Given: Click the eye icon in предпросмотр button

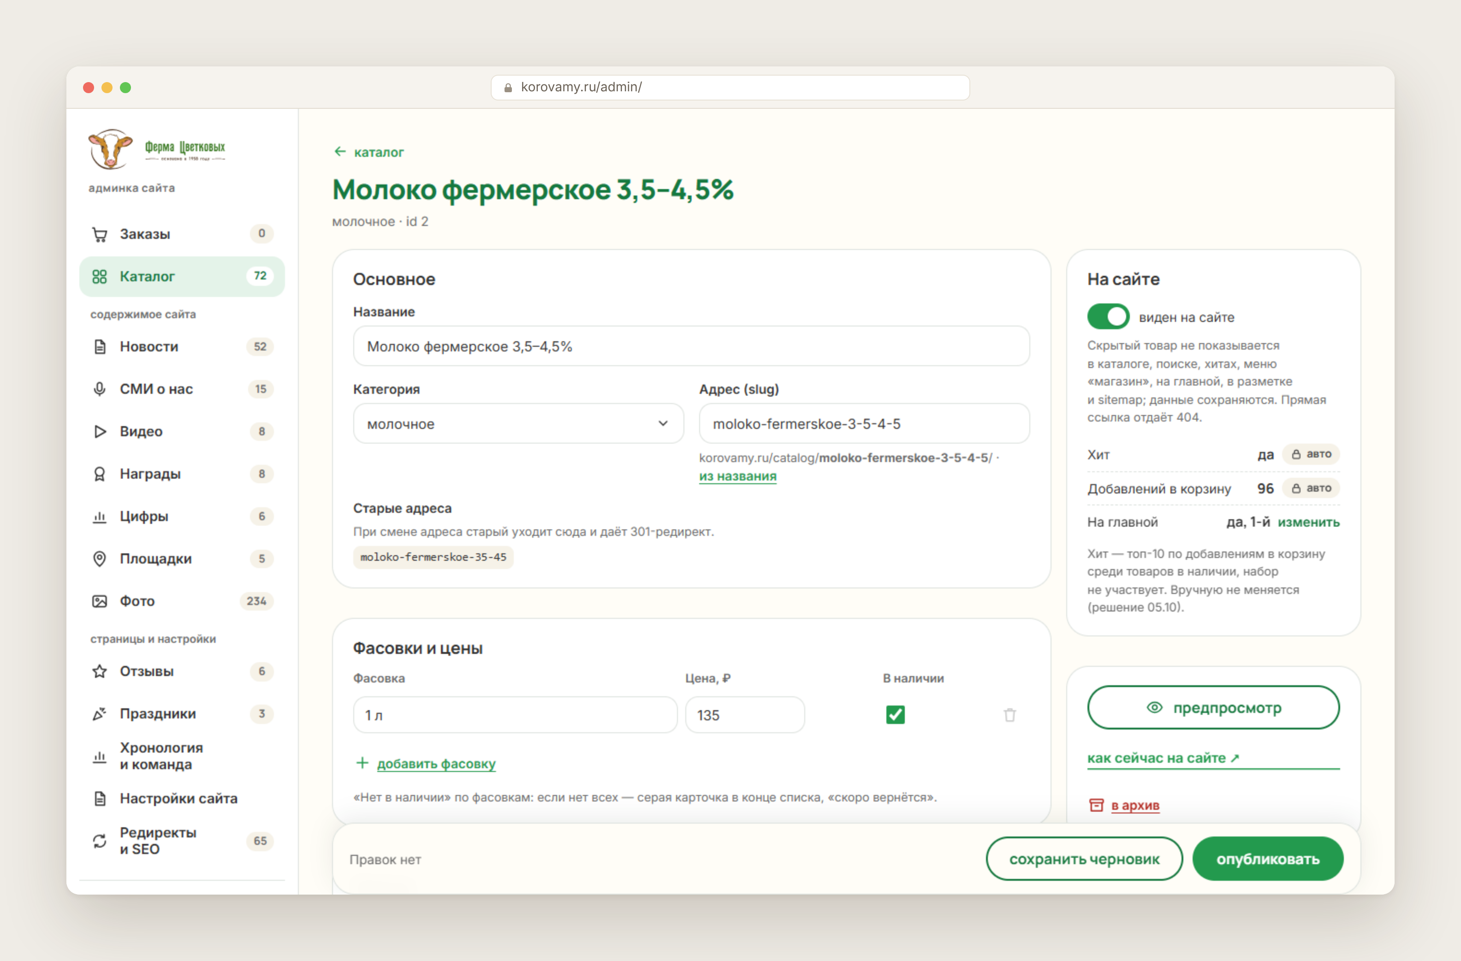Looking at the screenshot, I should pos(1155,707).
